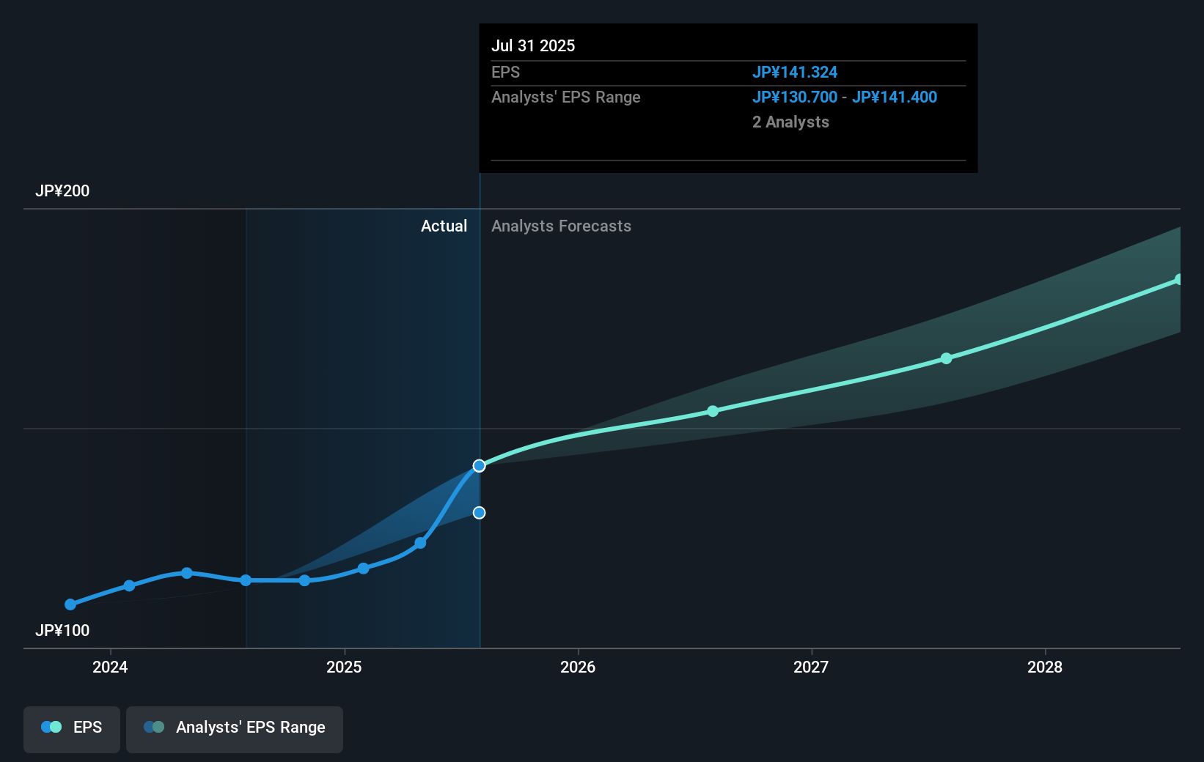Click the 2026 axis label on timeline
Image resolution: width=1204 pixels, height=762 pixels.
[x=579, y=667]
